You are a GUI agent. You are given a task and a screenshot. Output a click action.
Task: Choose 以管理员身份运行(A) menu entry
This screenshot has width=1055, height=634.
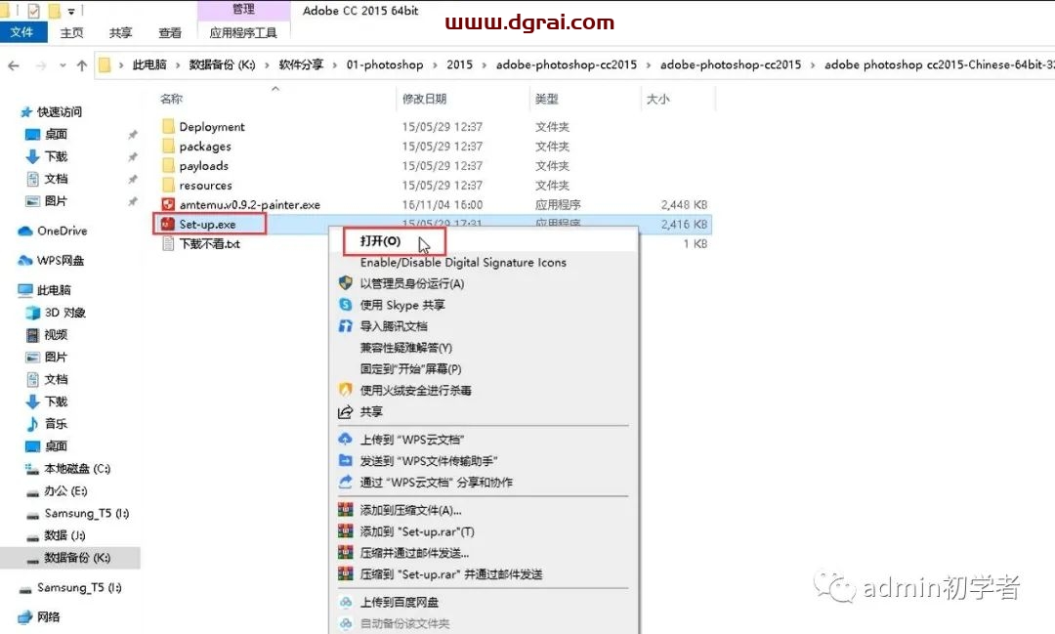(412, 283)
